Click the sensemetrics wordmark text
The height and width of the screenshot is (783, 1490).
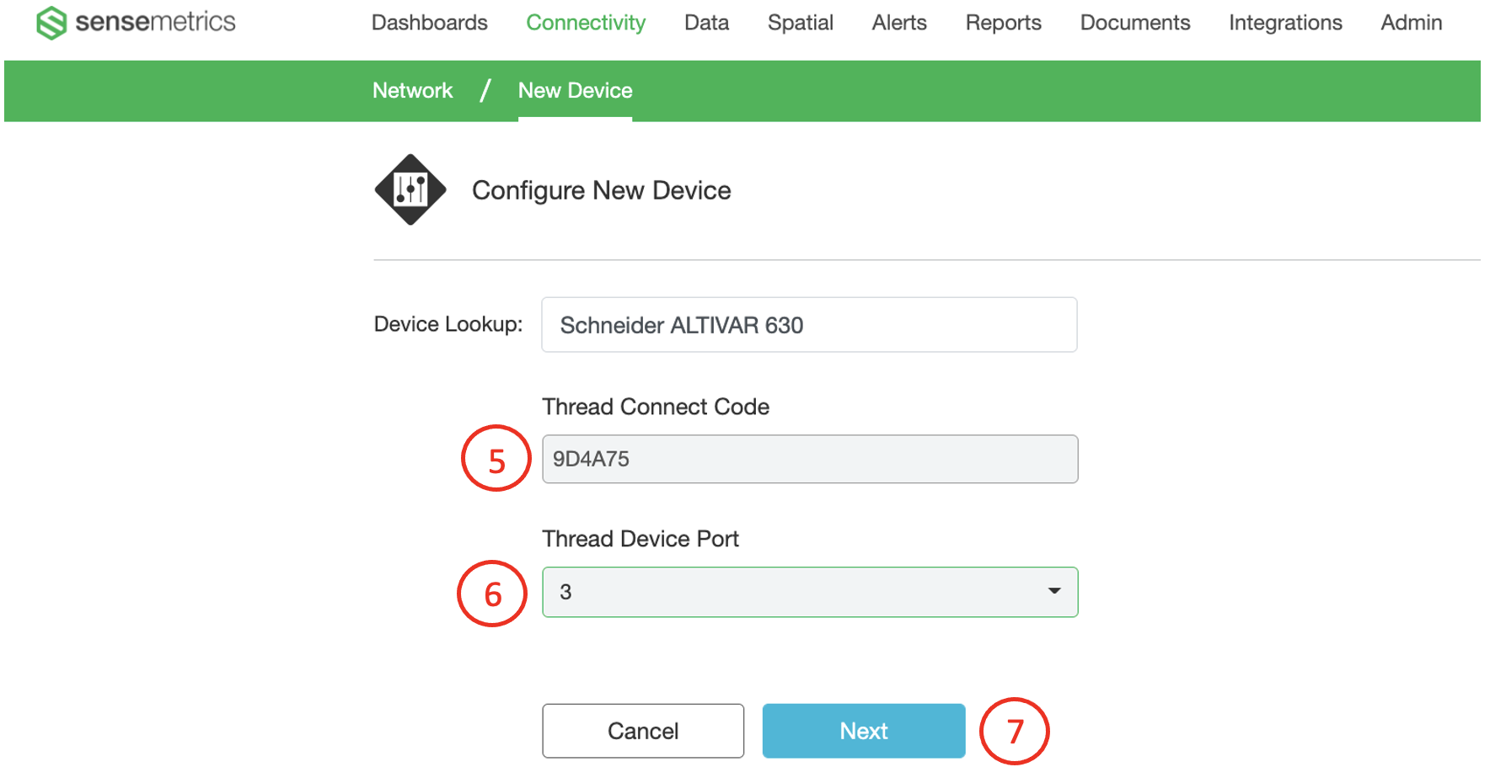click(155, 22)
